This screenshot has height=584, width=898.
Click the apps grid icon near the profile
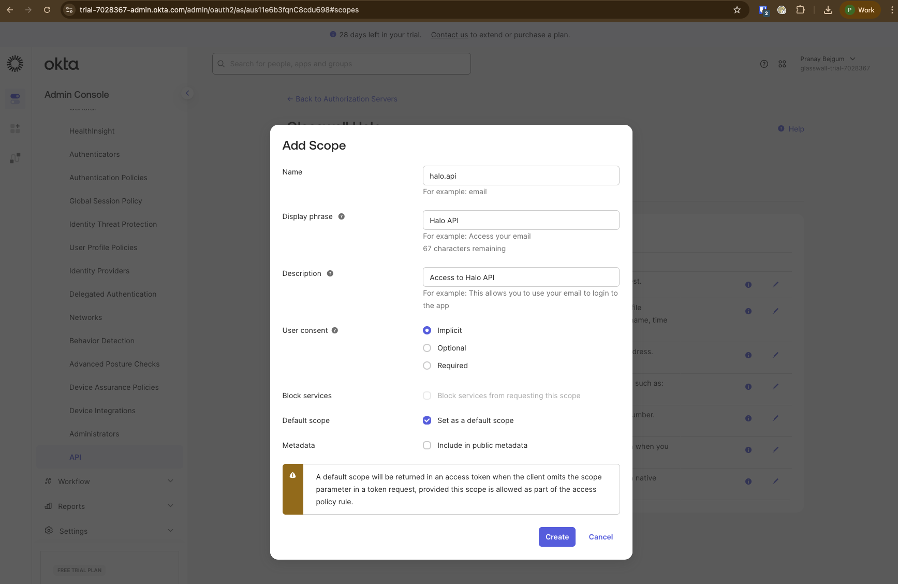click(x=782, y=64)
